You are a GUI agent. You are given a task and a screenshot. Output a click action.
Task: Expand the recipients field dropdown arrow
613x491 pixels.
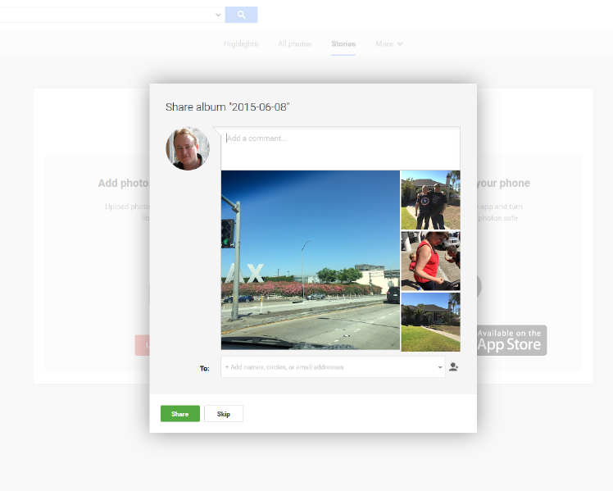pyautogui.click(x=440, y=367)
